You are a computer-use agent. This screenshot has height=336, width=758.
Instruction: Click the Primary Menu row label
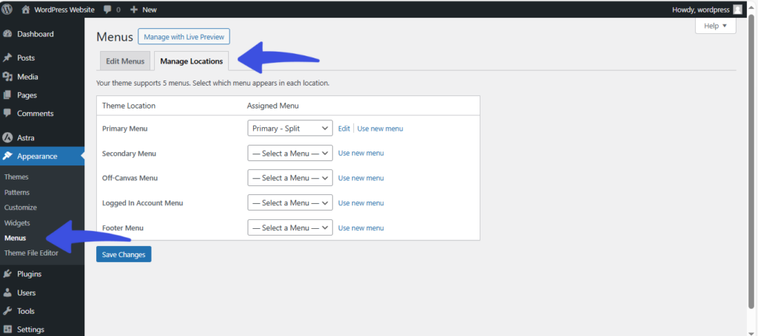point(124,128)
